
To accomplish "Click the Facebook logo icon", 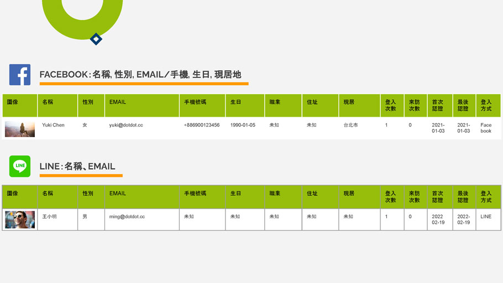I will [x=20, y=75].
